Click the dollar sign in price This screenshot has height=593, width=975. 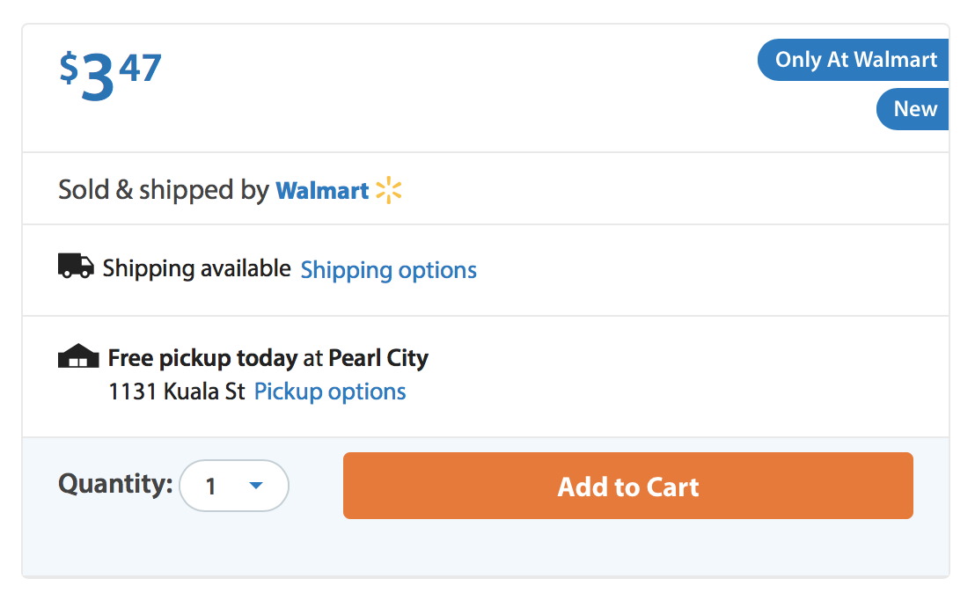tap(69, 68)
